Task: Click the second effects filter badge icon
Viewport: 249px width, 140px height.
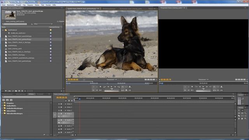Action: pos(7,100)
